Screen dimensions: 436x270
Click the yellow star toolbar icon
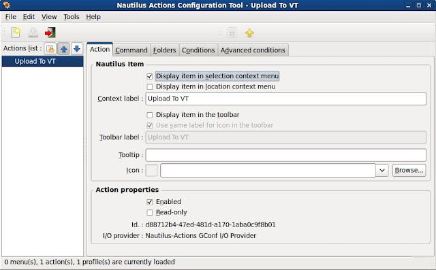249,33
